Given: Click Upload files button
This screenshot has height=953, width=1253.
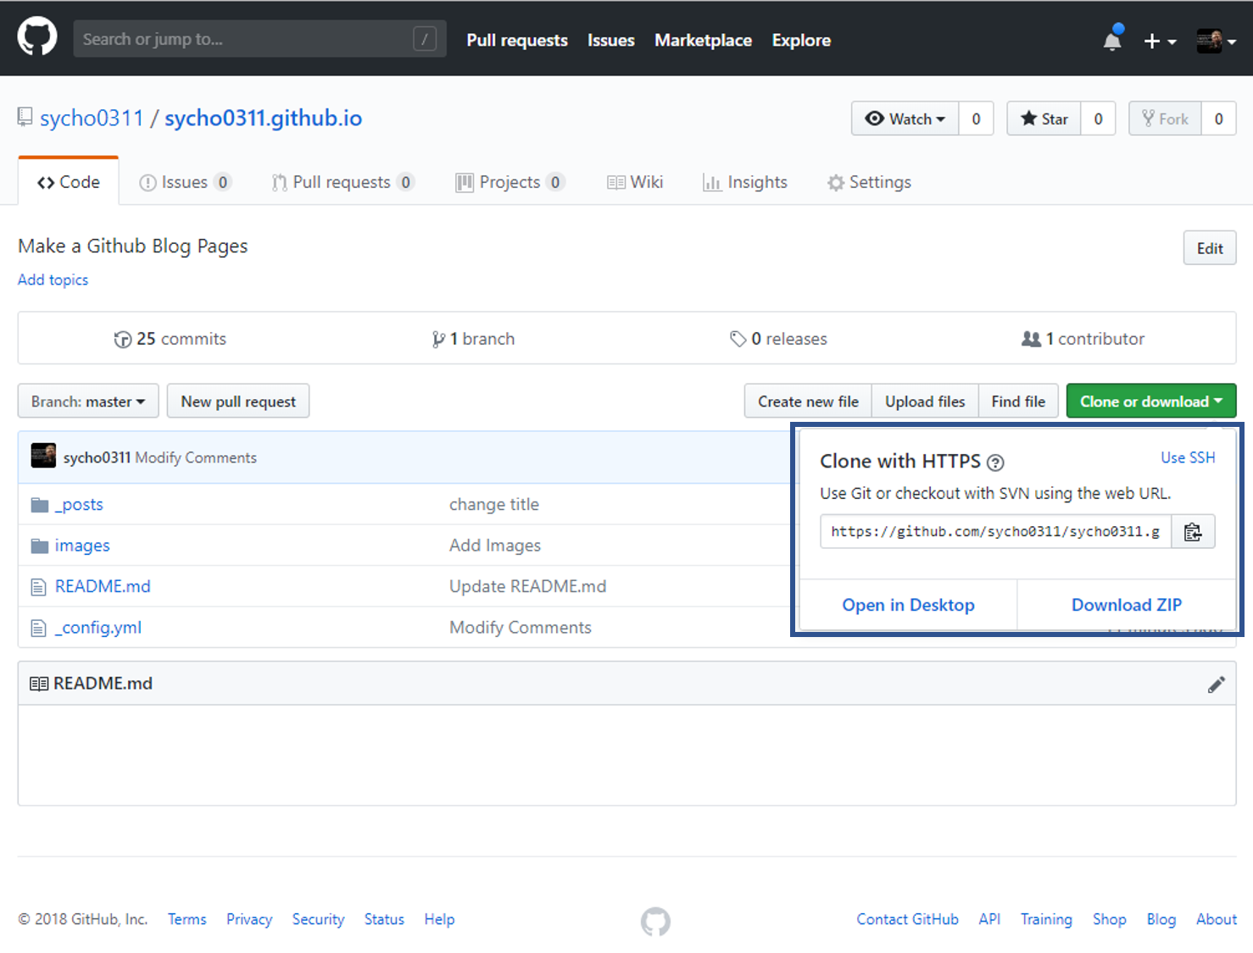Looking at the screenshot, I should pos(925,402).
